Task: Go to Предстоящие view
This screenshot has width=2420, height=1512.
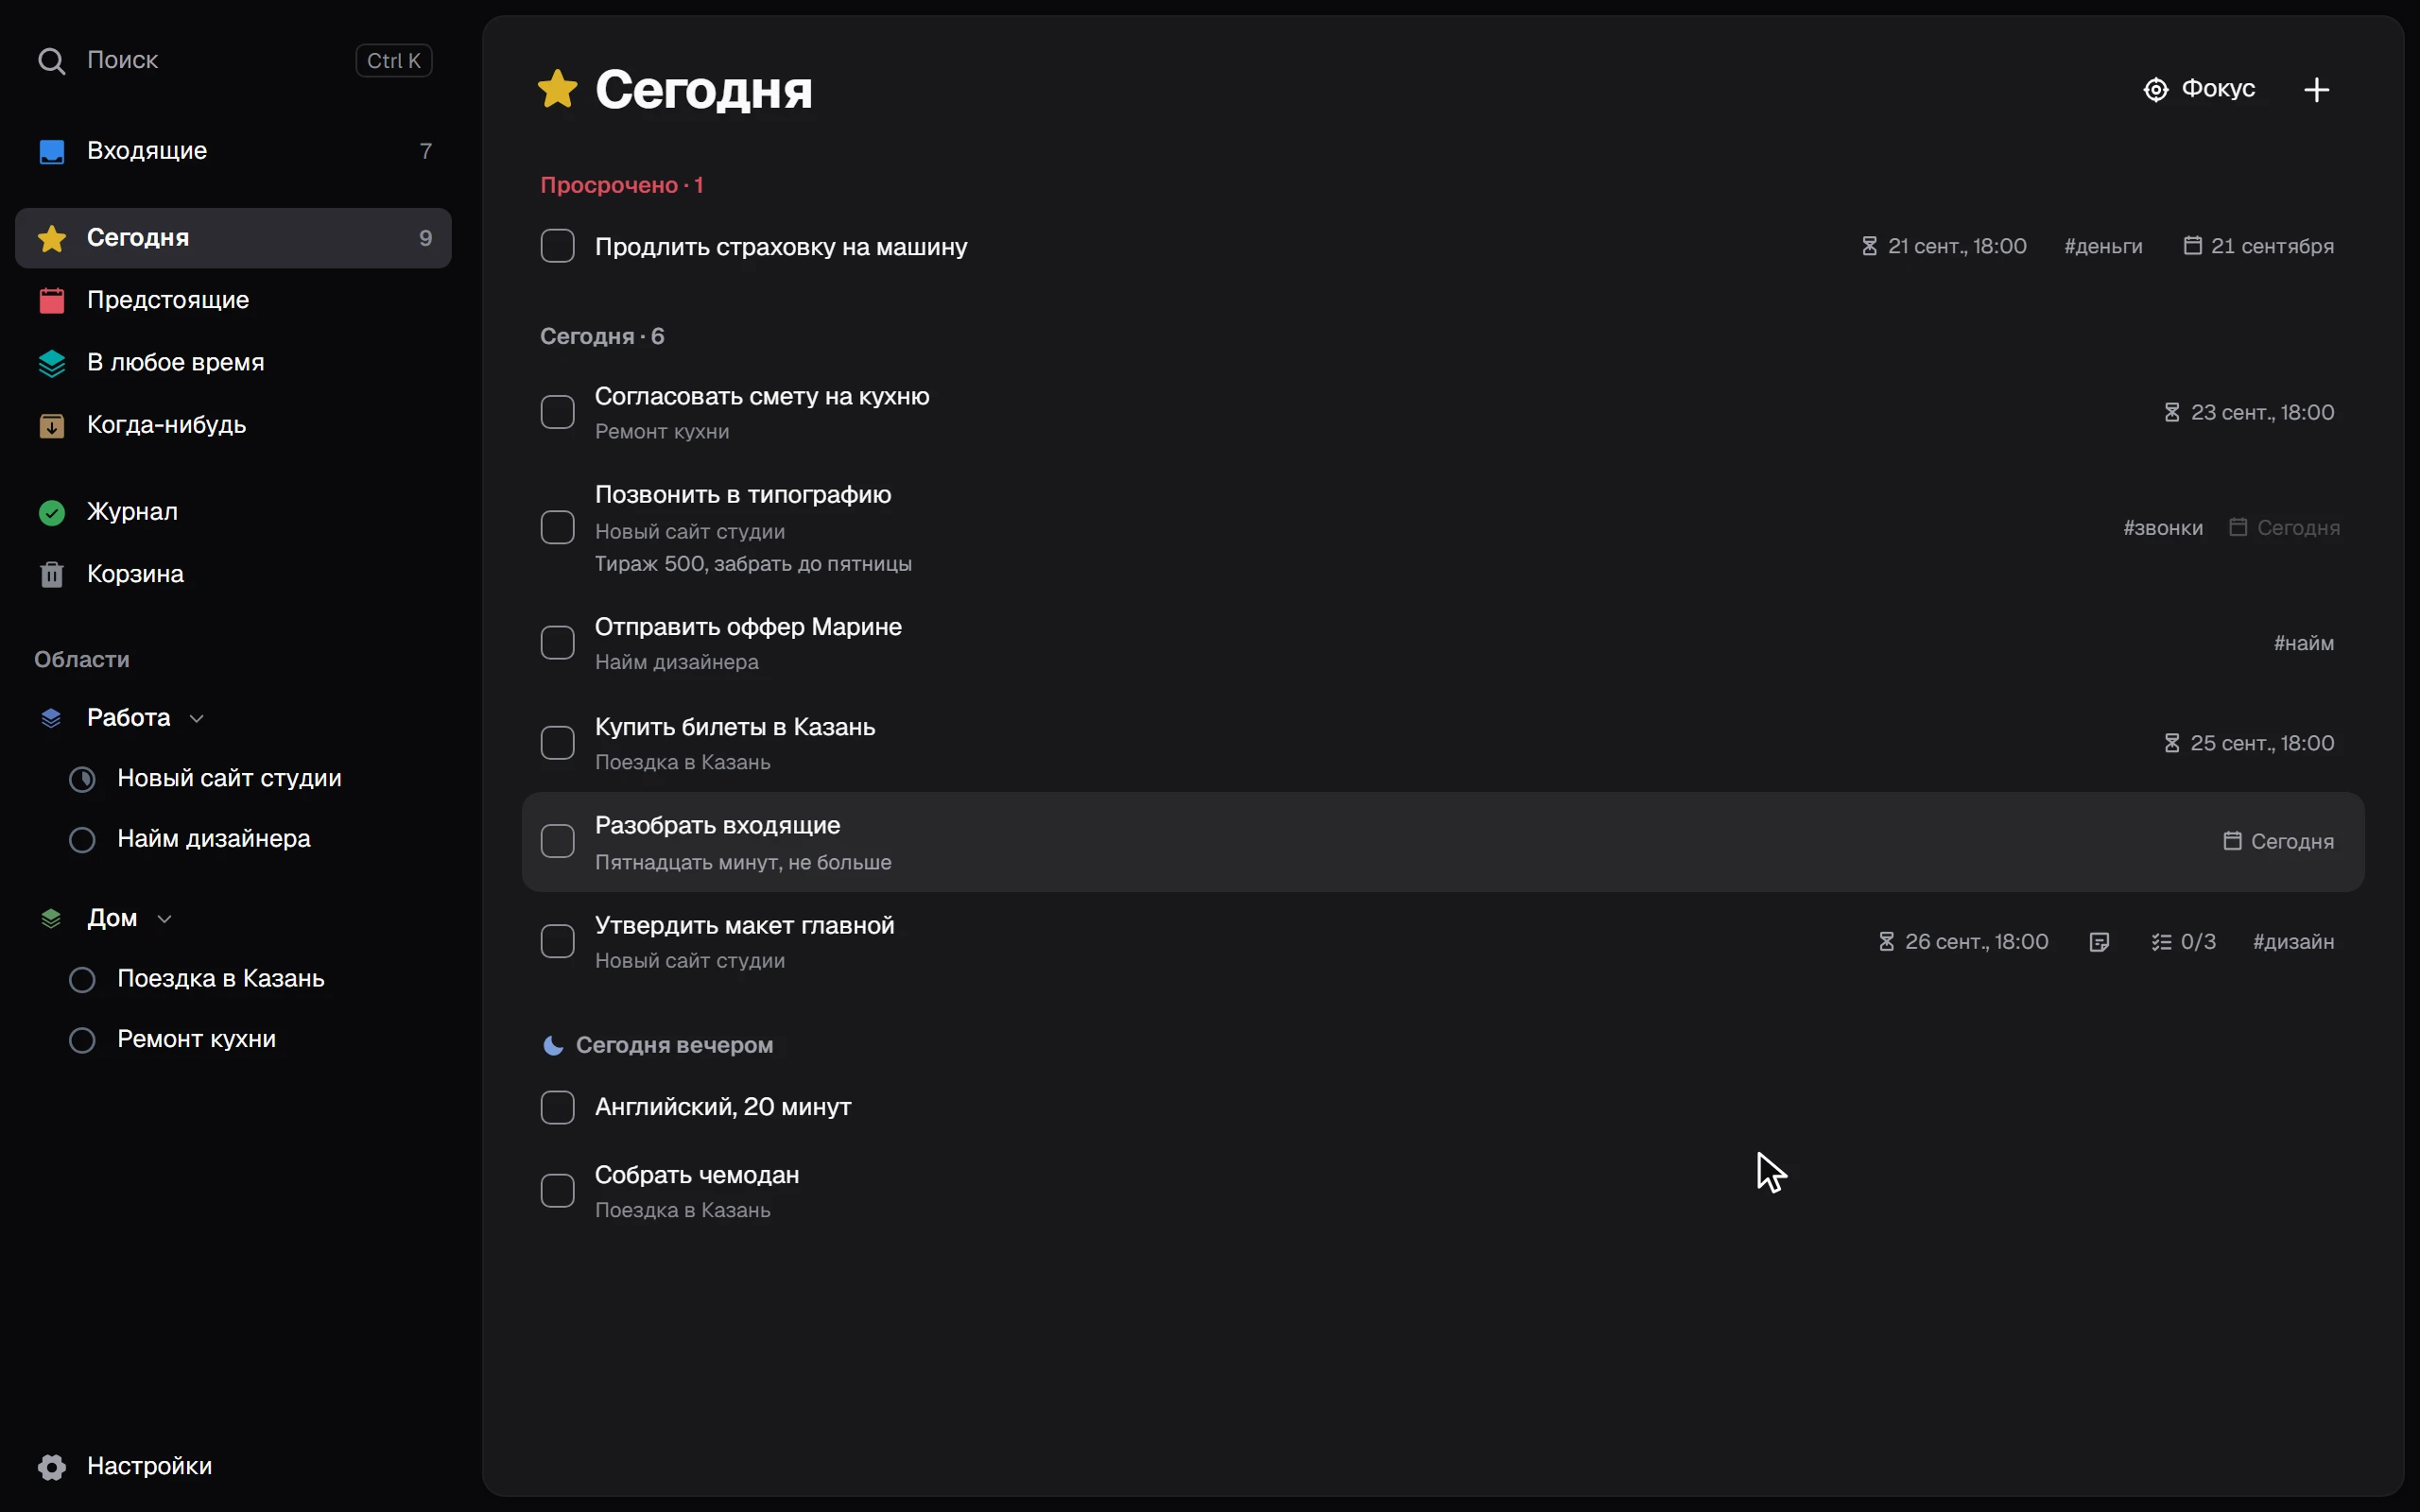Action: (233, 300)
